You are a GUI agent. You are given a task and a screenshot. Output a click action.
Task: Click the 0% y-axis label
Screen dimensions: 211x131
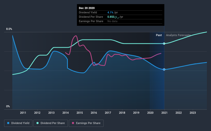[8, 107]
